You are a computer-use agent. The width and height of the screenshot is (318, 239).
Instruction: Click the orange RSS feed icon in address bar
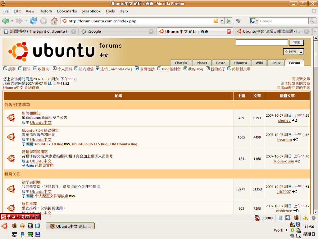click(x=216, y=21)
